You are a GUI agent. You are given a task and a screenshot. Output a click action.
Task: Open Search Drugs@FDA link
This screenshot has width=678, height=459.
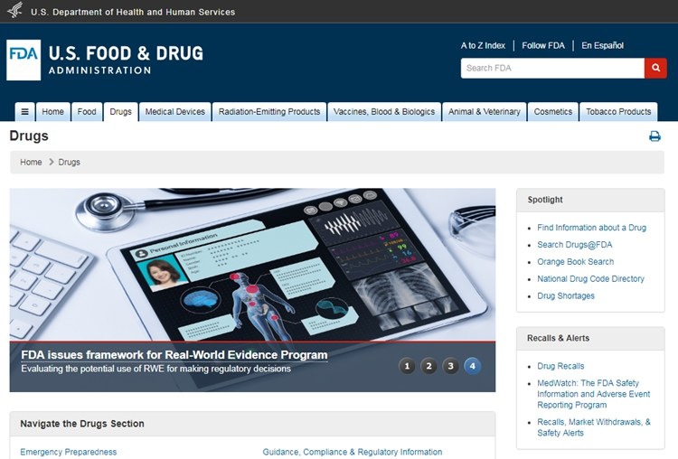[575, 245]
